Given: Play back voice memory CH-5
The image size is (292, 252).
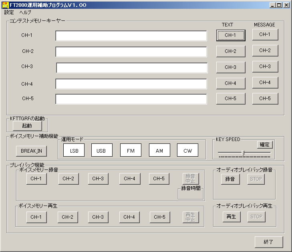Looking at the screenshot, I should click(x=160, y=217).
